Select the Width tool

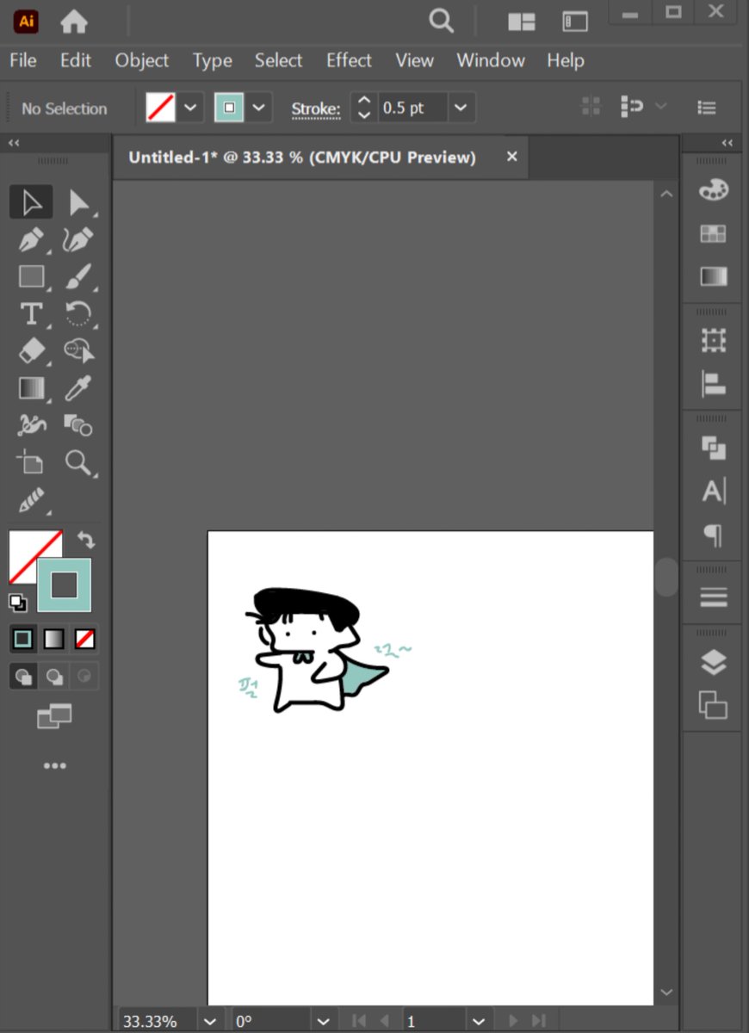pyautogui.click(x=32, y=424)
